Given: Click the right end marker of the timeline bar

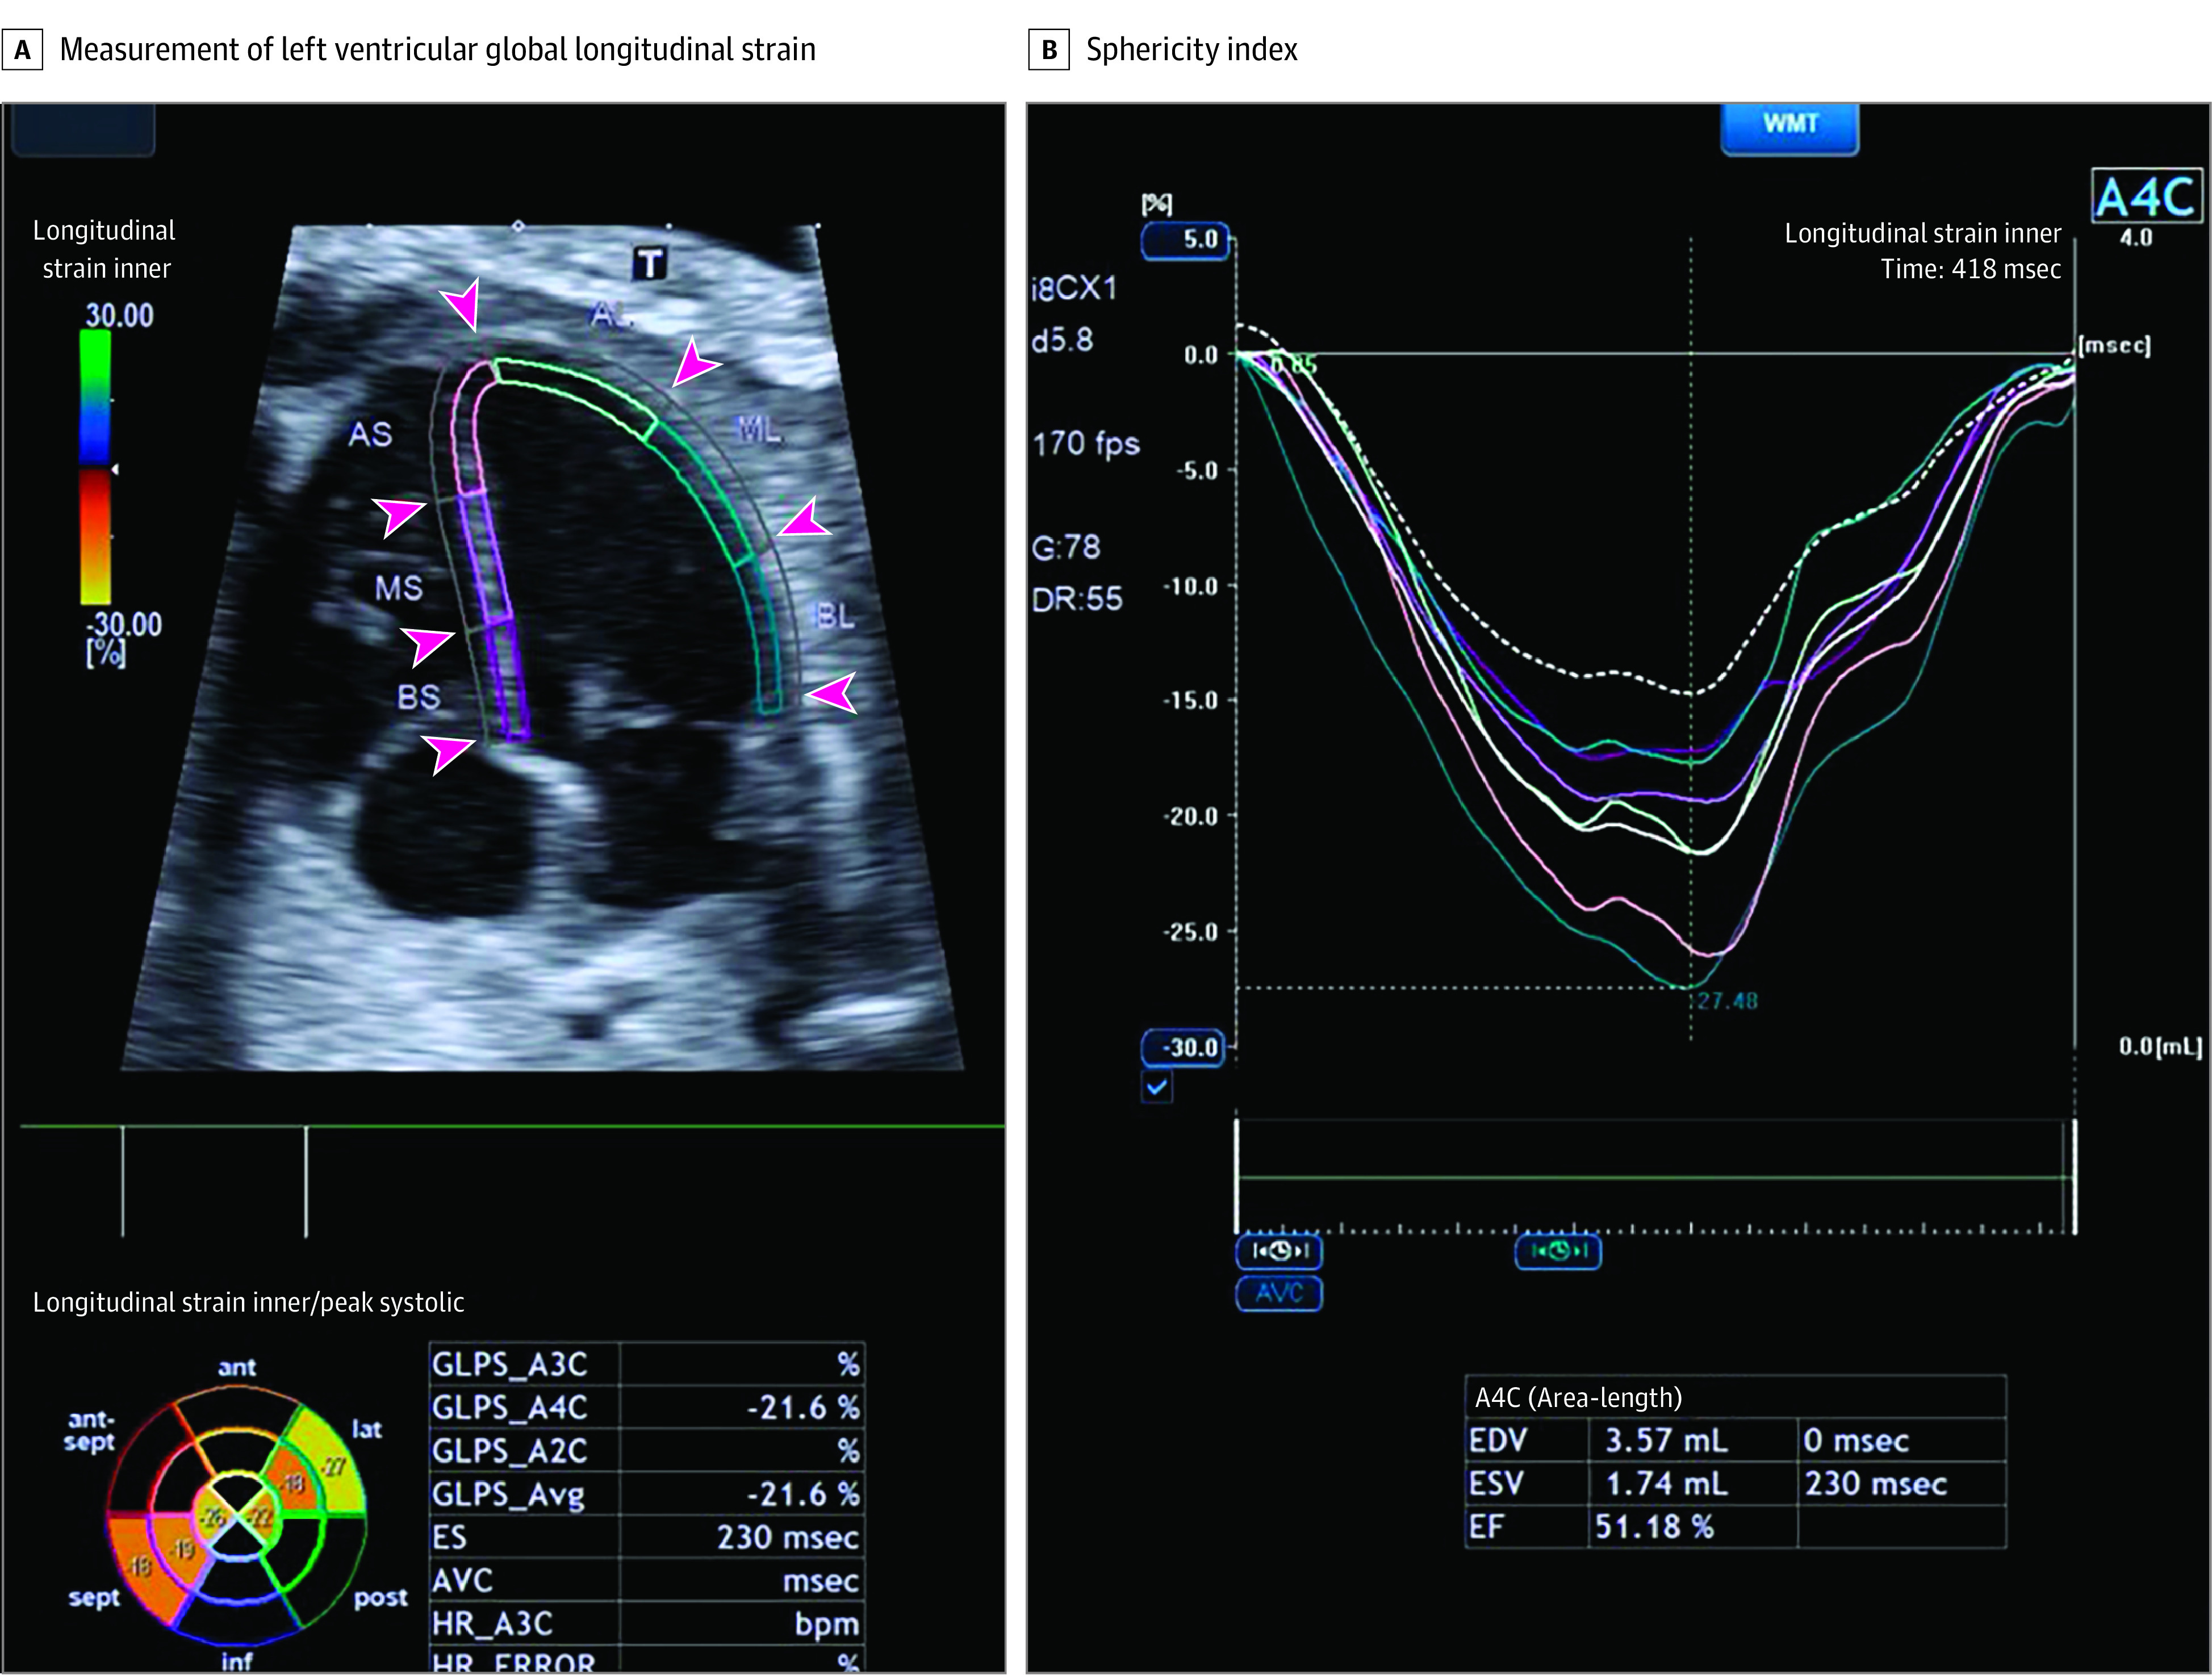Looking at the screenshot, I should (x=2074, y=1175).
